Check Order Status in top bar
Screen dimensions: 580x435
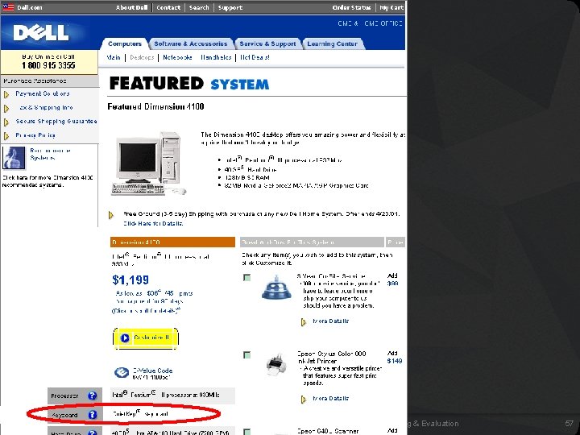click(351, 7)
